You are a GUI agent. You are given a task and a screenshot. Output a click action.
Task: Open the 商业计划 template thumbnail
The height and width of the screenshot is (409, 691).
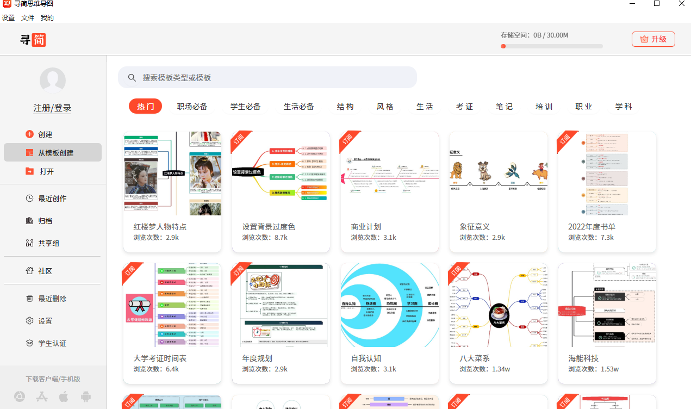coord(389,173)
